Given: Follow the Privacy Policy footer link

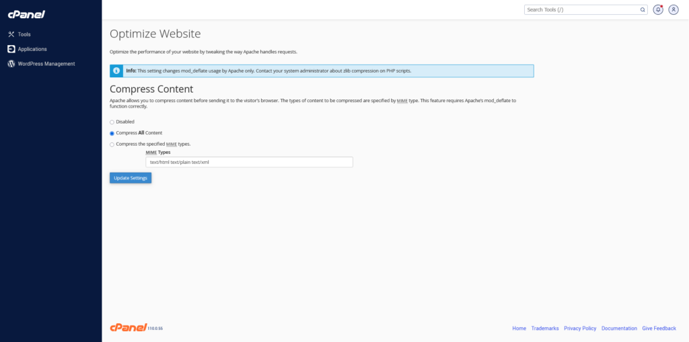Looking at the screenshot, I should (x=580, y=329).
